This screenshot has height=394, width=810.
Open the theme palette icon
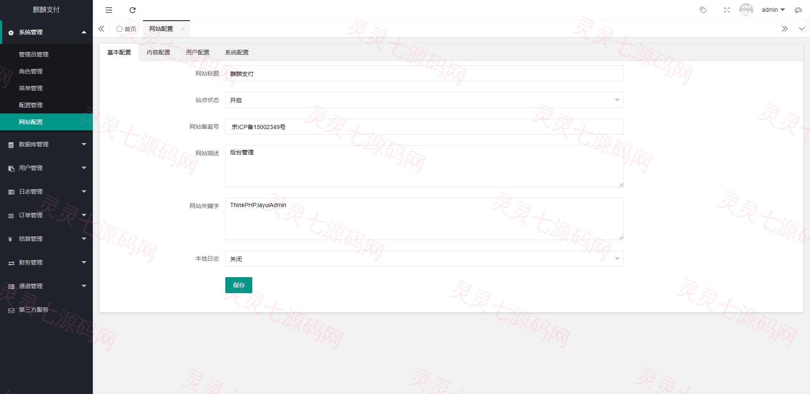click(x=798, y=10)
